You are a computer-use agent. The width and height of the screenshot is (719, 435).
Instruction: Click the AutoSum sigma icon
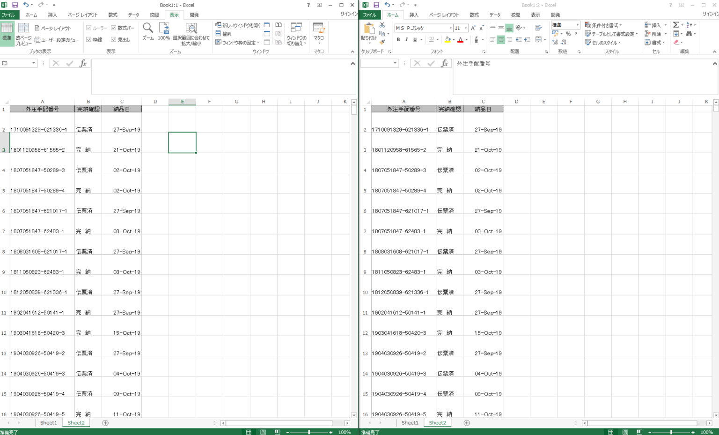[x=675, y=25]
